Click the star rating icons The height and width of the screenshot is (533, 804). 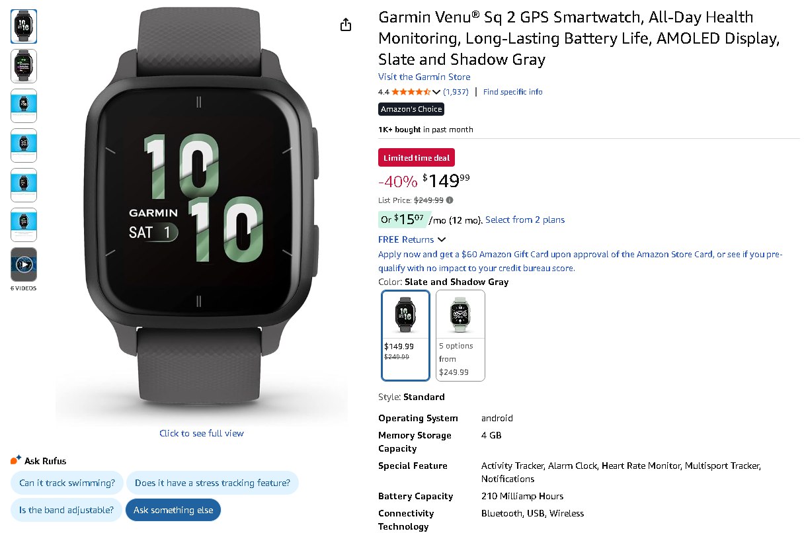(411, 92)
